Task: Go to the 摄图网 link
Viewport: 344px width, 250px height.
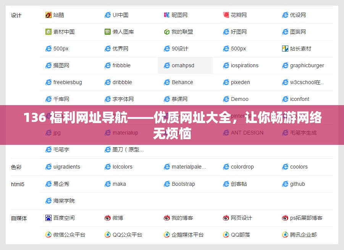Action: pyautogui.click(x=61, y=65)
